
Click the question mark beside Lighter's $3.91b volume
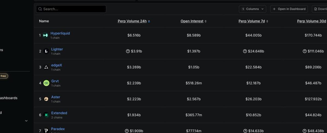pos(128,51)
